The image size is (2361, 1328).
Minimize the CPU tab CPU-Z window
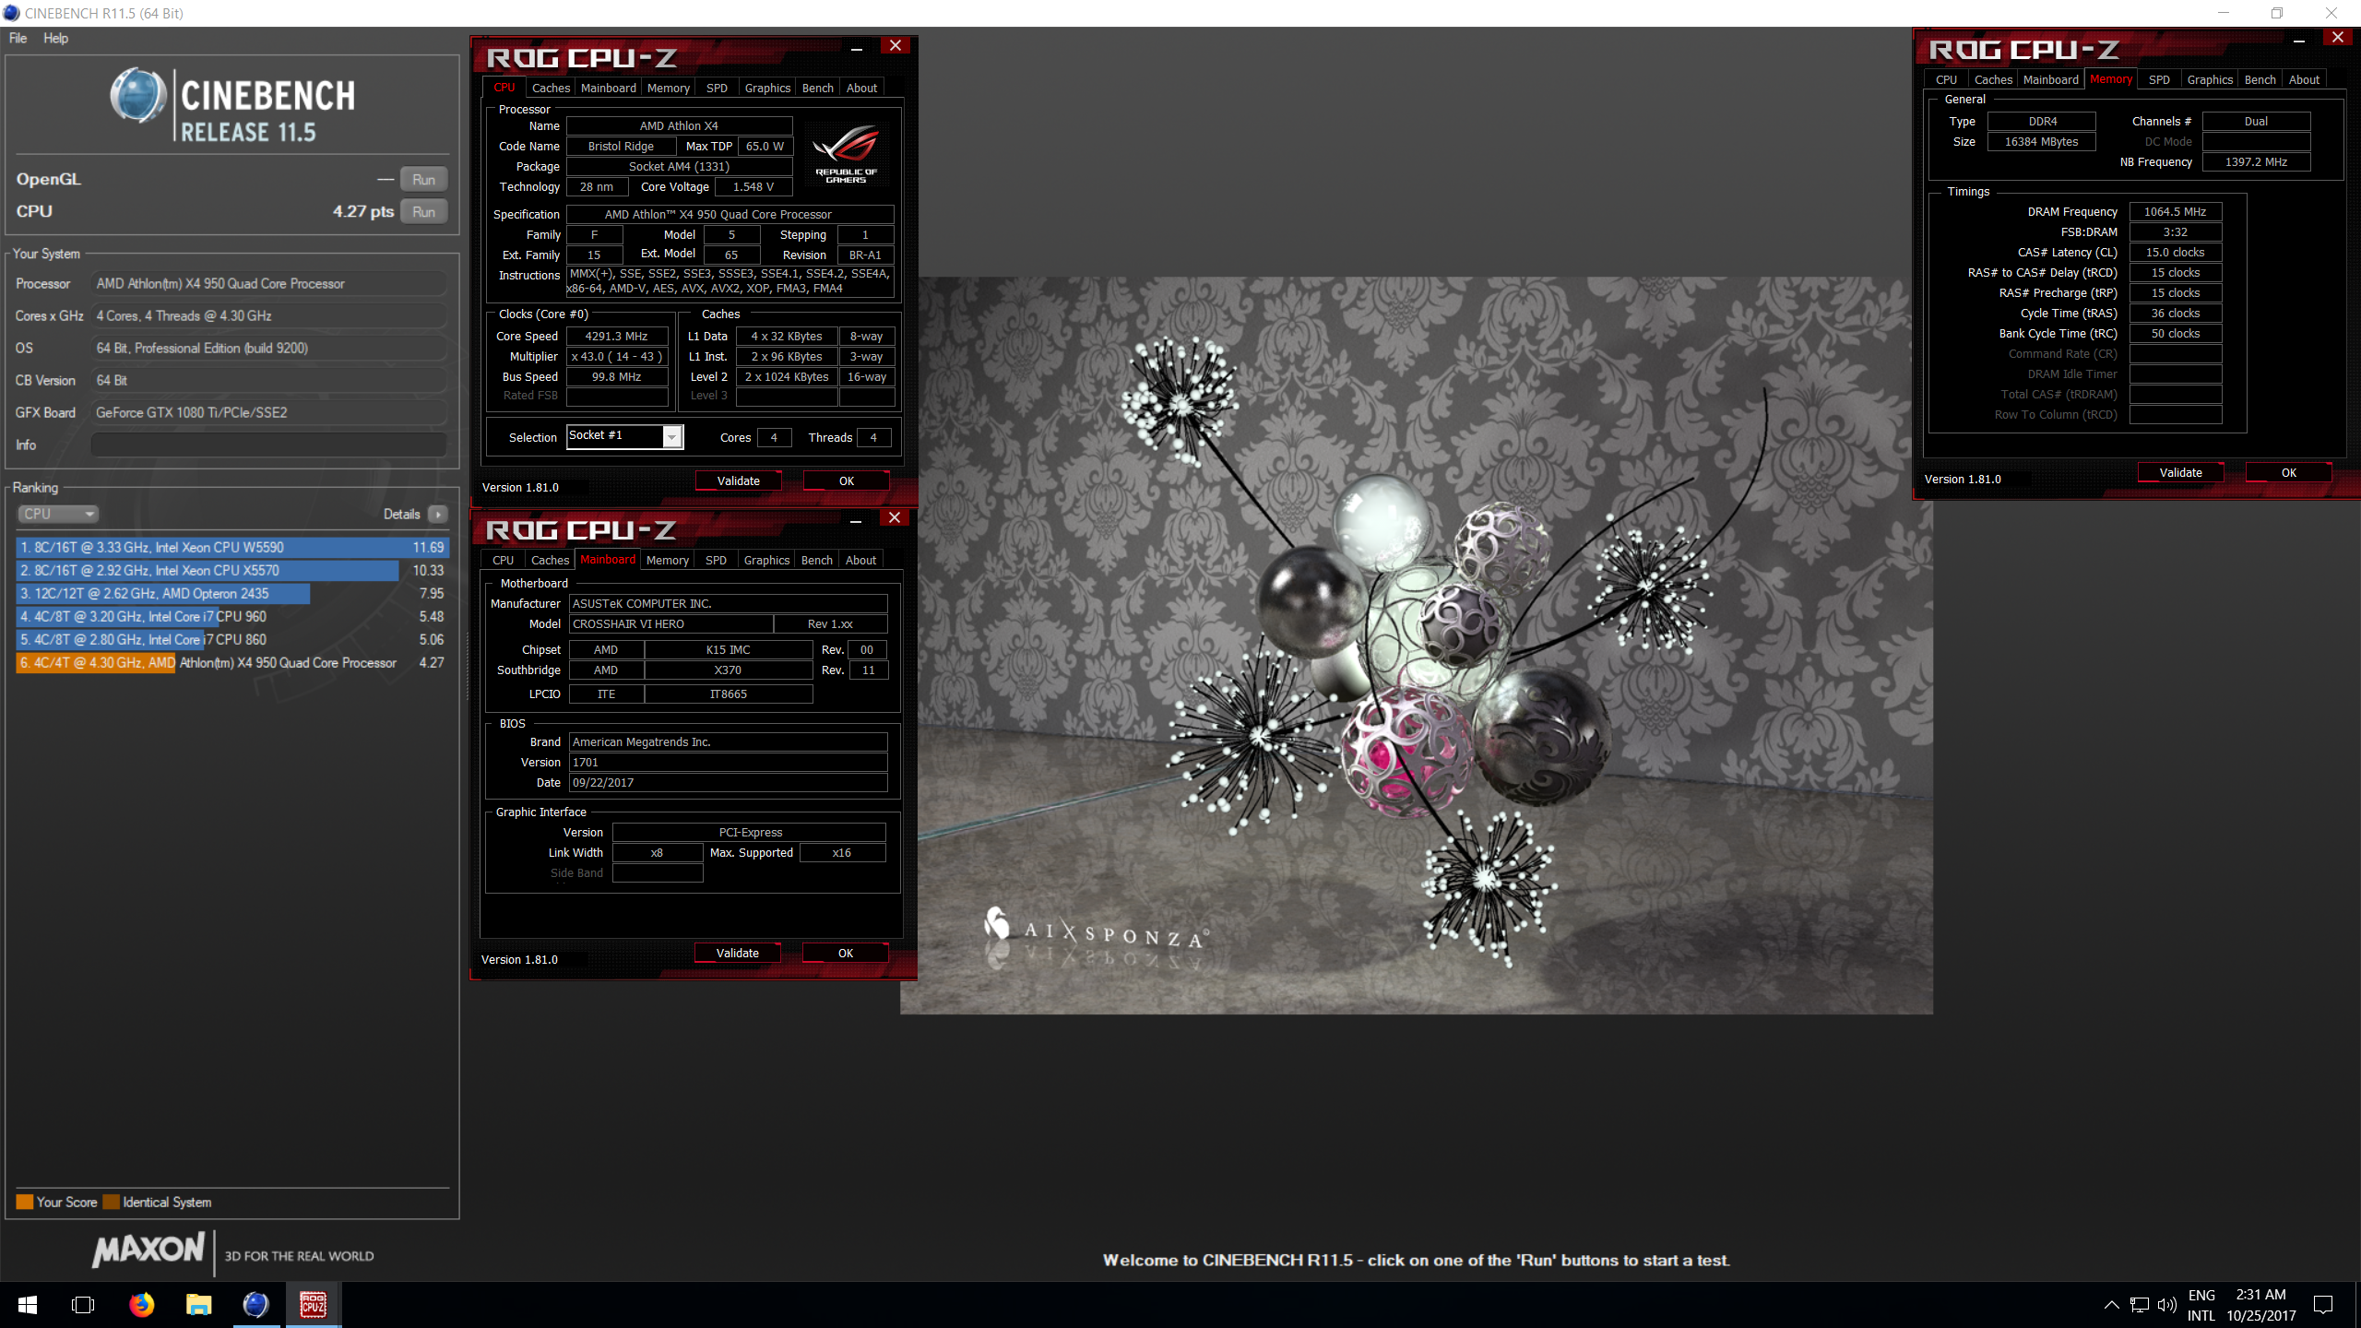(857, 46)
